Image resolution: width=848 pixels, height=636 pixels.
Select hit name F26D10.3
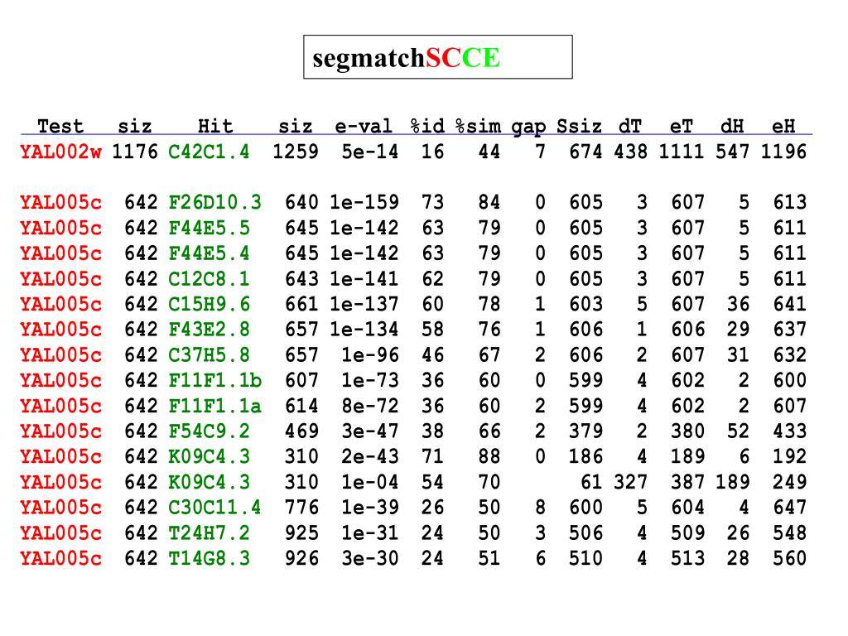(214, 202)
